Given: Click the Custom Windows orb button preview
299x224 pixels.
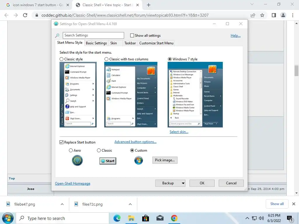Looking at the screenshot, I should coord(139,160).
